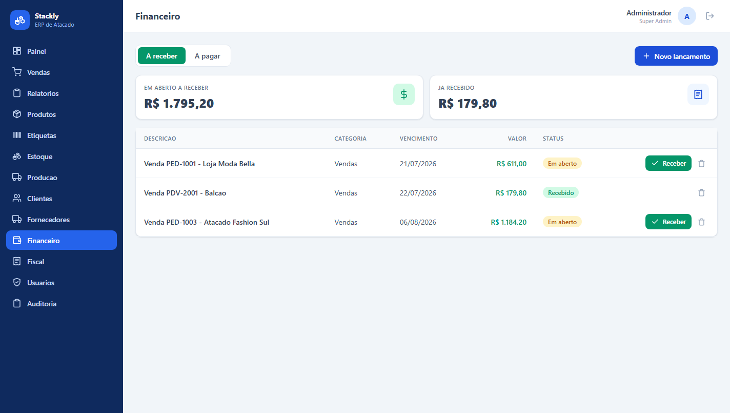Screen dimensions: 730x413
Task: Navigate to the Auditoria menu label
Action: [42, 304]
